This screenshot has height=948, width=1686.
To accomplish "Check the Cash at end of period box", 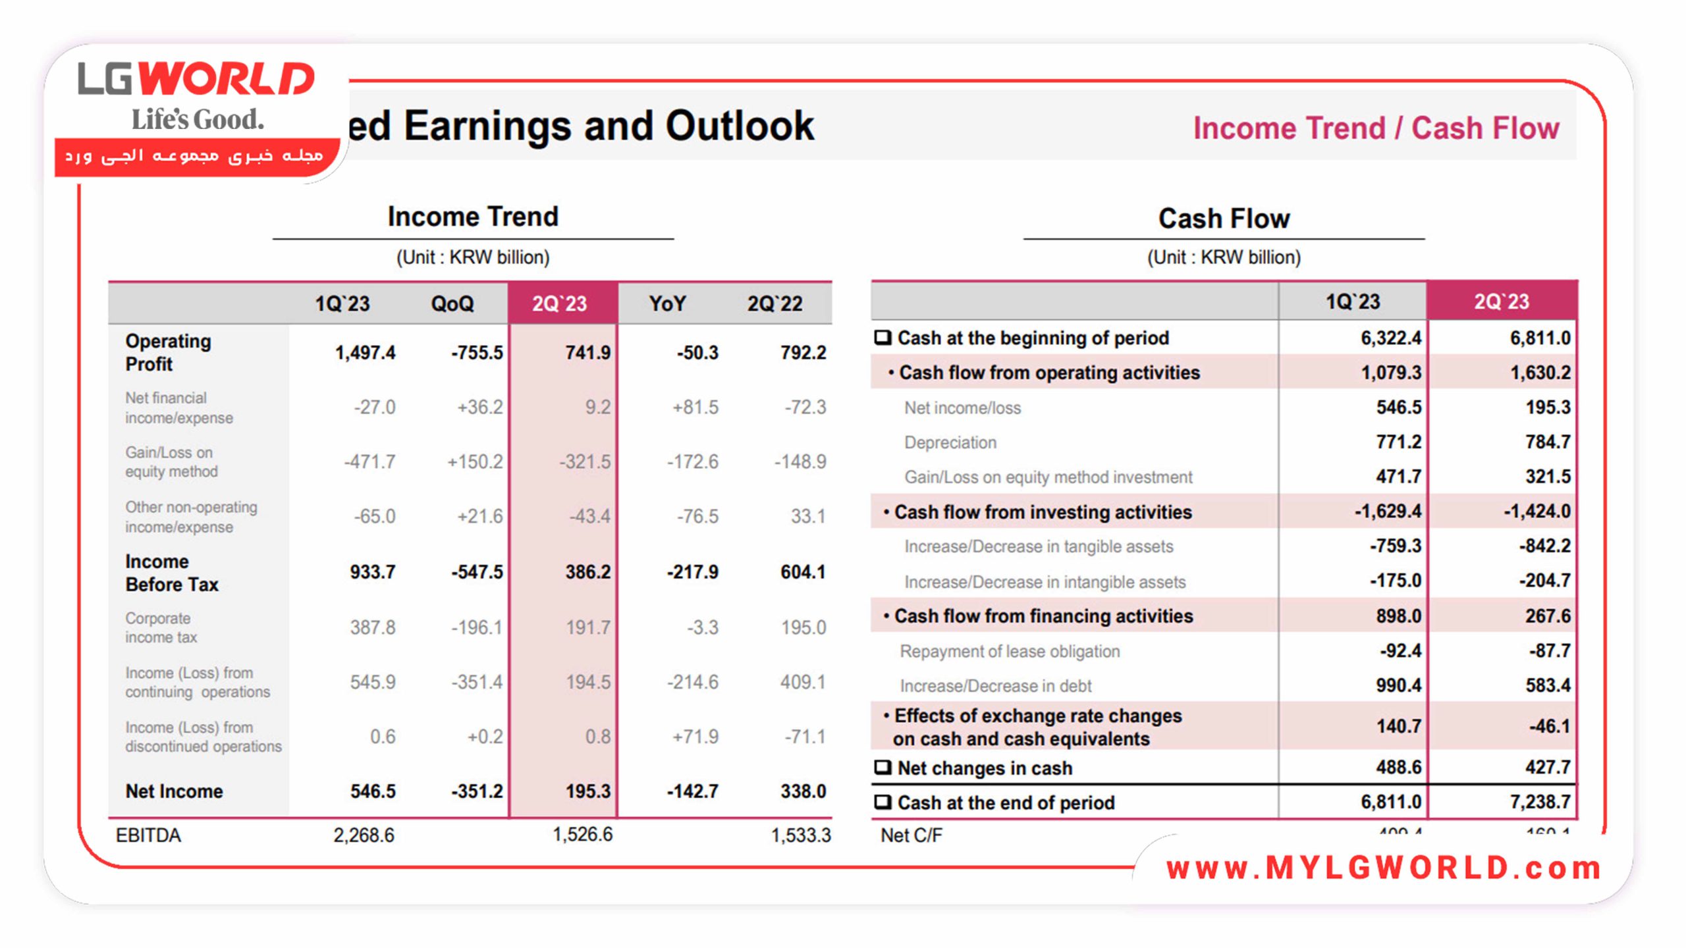I will click(882, 803).
